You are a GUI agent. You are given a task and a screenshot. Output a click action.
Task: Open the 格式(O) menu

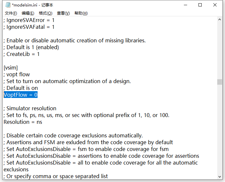(x=46, y=13)
